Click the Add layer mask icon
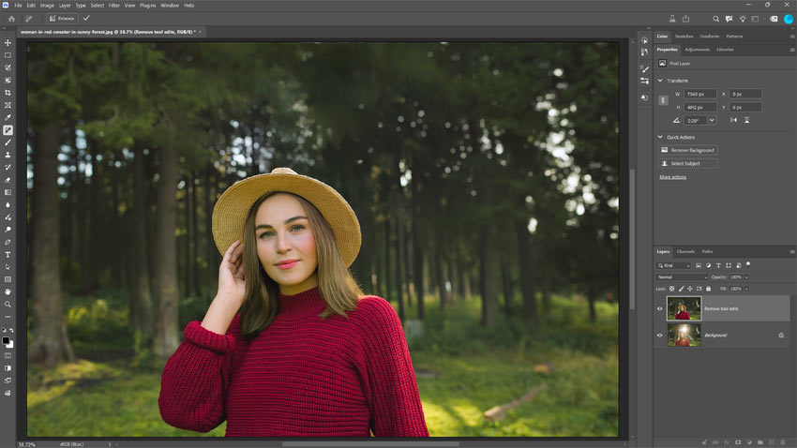The height and width of the screenshot is (448, 797). [738, 442]
